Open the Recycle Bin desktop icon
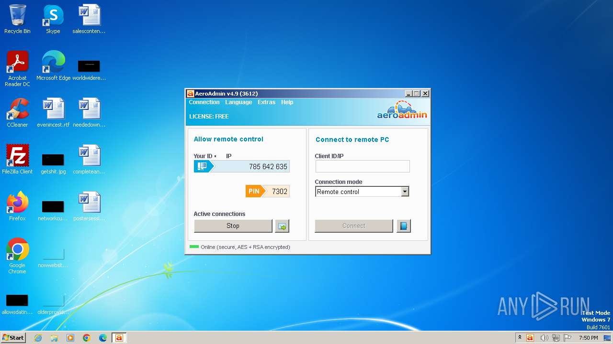This screenshot has width=613, height=344. 17,19
